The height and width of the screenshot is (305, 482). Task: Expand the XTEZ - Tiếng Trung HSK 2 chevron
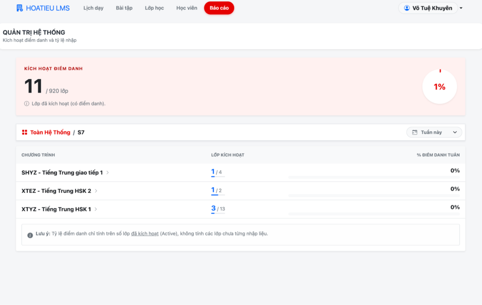tap(96, 191)
